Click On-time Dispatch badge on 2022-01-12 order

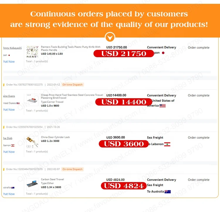[72, 85]
